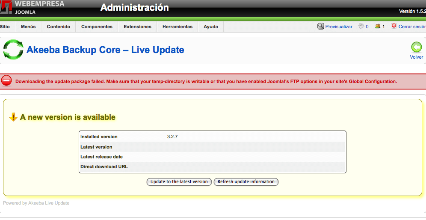Click the A new version is available heading
This screenshot has height=220, width=426.
coord(68,117)
